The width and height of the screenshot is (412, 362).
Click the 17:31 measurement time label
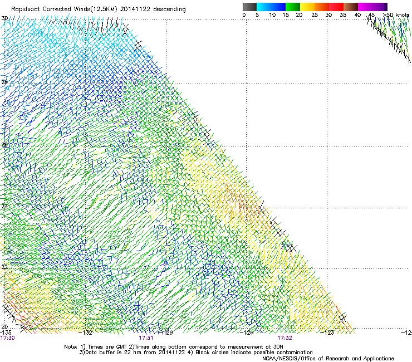click(x=146, y=338)
